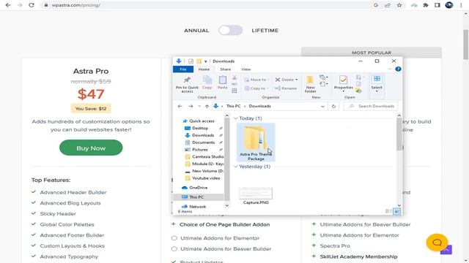Click the browser page vertical scrollbar
469x263 pixels.
466,45
